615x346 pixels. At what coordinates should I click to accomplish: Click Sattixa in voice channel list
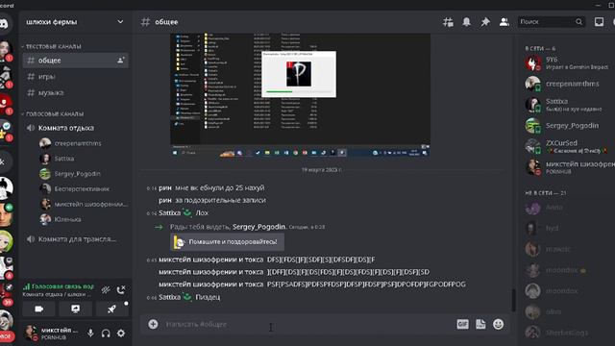pos(64,159)
